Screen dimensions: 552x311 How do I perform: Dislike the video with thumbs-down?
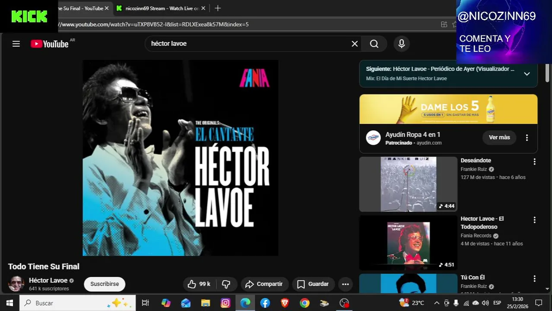(x=226, y=284)
